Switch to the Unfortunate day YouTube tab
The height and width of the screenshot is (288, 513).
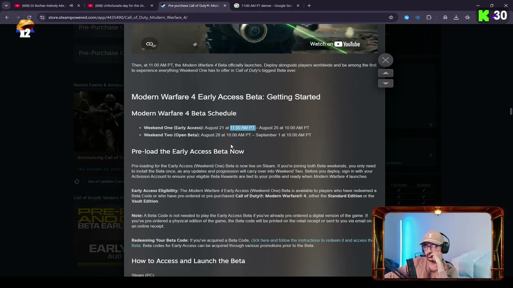[120, 6]
